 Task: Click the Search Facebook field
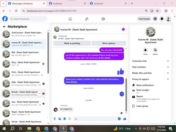28,19
